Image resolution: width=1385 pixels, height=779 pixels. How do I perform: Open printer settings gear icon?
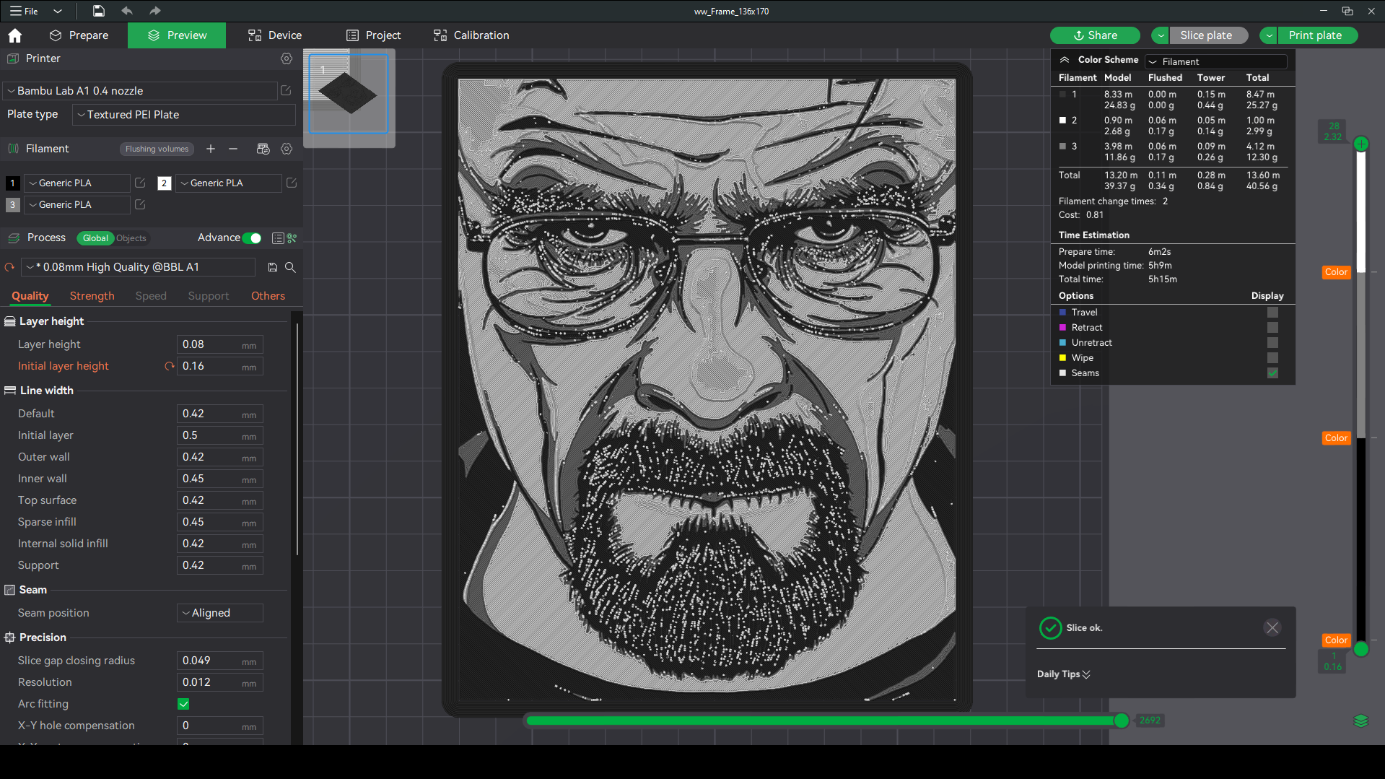click(287, 58)
